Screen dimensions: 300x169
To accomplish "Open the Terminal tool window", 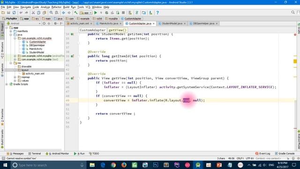I will (34, 154).
